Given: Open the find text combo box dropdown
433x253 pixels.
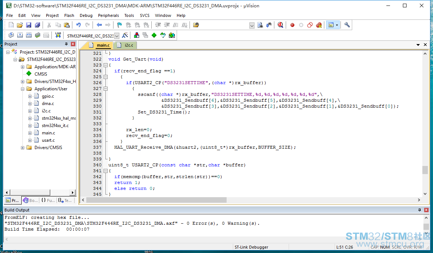Looking at the screenshot, I should [252, 26].
